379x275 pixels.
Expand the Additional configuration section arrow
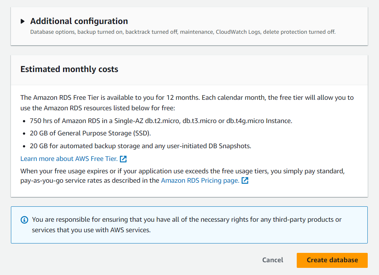click(23, 21)
